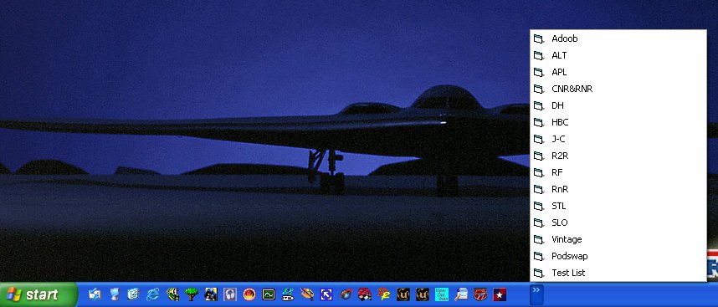Click the cyan Viper text icon
Viewport: 718px width, 307px height.
(x=441, y=294)
